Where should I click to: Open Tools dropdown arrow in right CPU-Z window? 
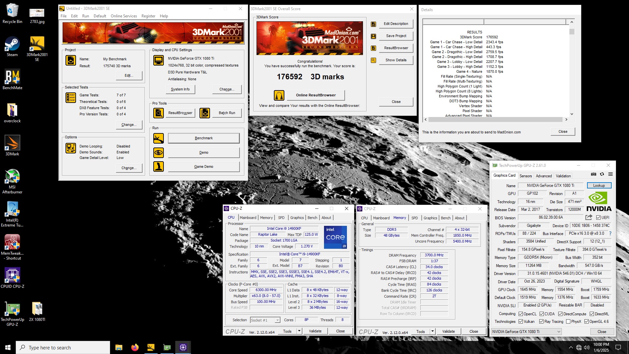coord(432,332)
